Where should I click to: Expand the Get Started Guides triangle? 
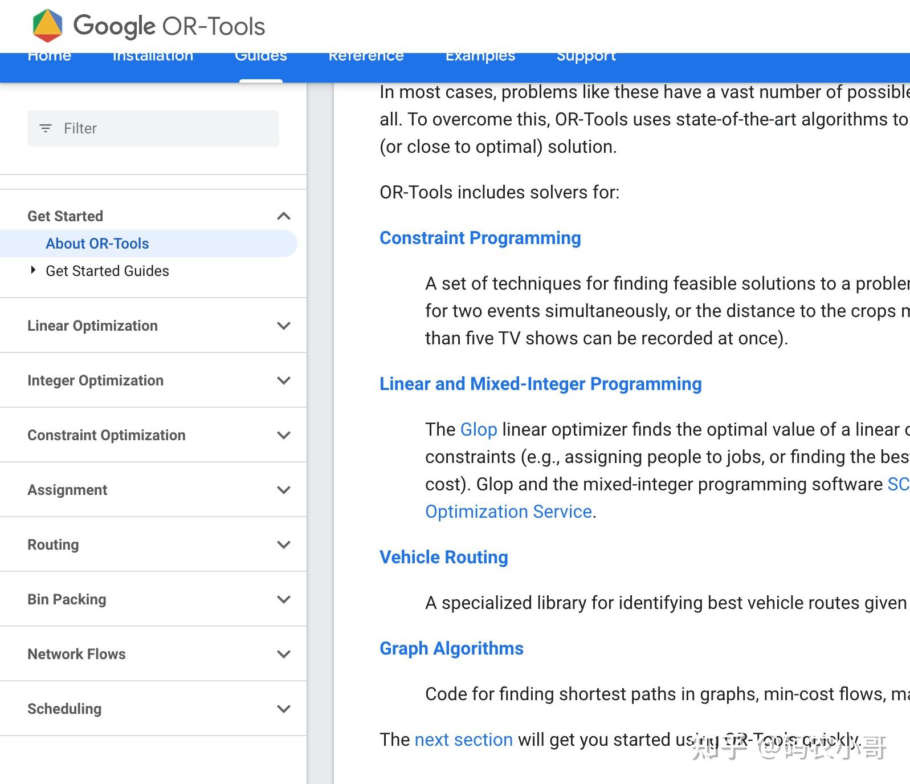33,270
